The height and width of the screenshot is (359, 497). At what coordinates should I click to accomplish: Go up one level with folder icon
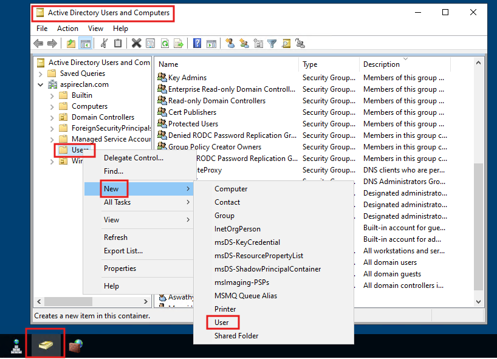pos(71,43)
